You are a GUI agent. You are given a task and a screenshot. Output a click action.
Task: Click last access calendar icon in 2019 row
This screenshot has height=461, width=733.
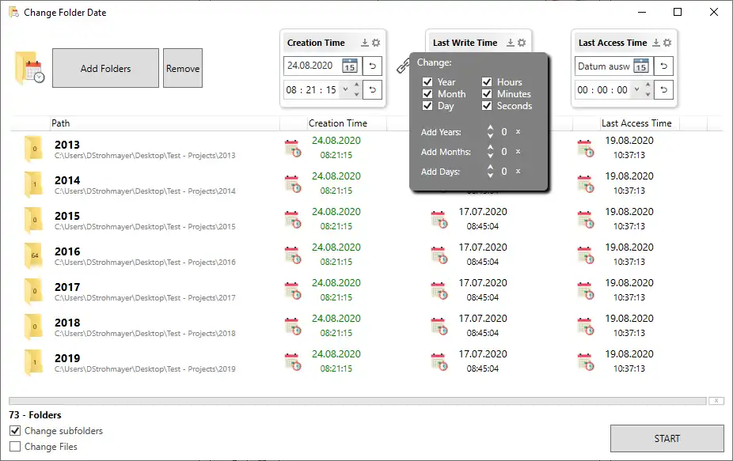tap(585, 362)
